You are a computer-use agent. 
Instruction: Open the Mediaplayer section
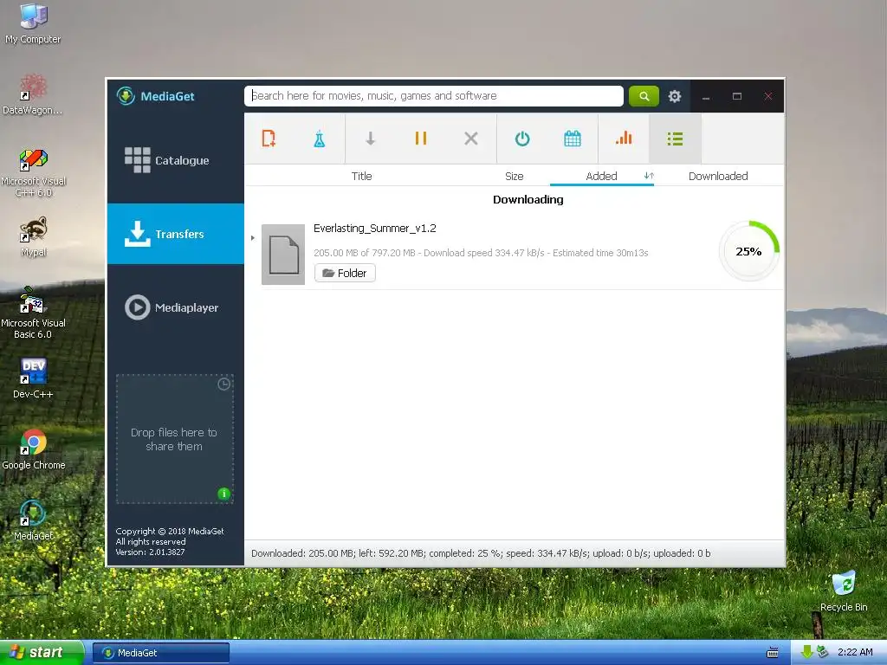coord(175,307)
